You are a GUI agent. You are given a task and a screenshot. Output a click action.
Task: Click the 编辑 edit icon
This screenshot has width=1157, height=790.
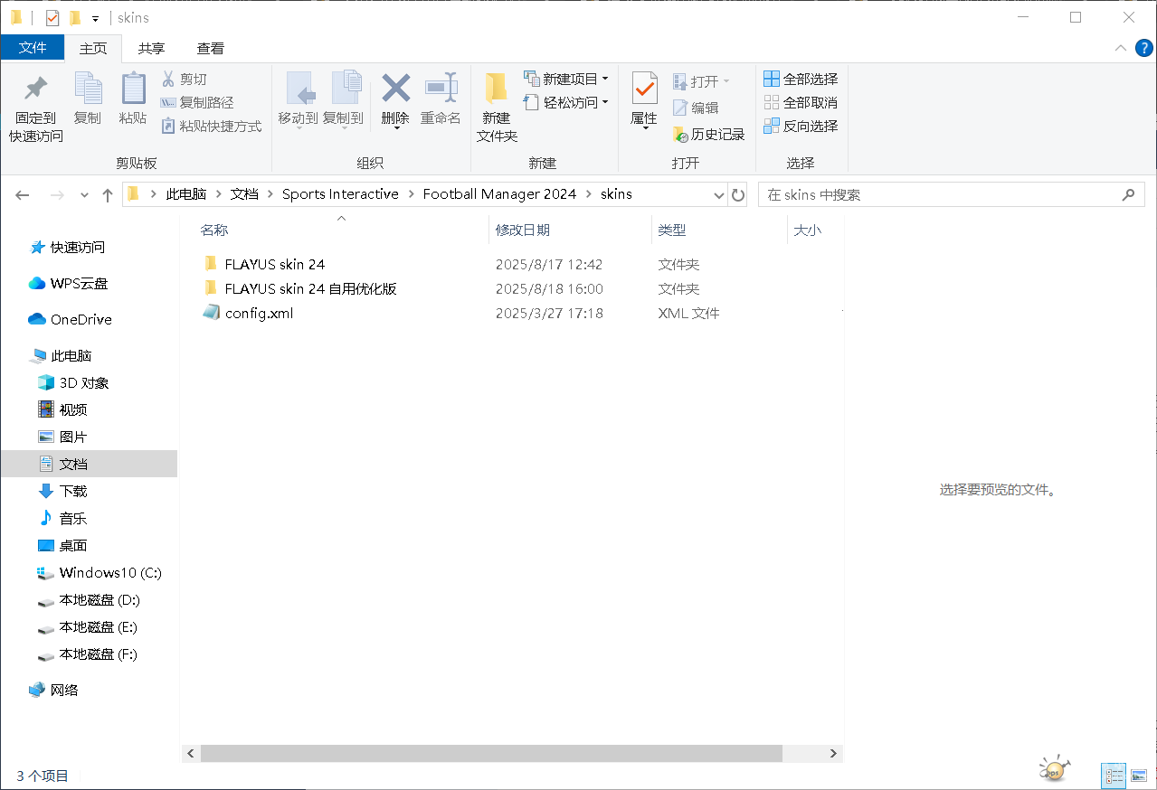point(680,108)
